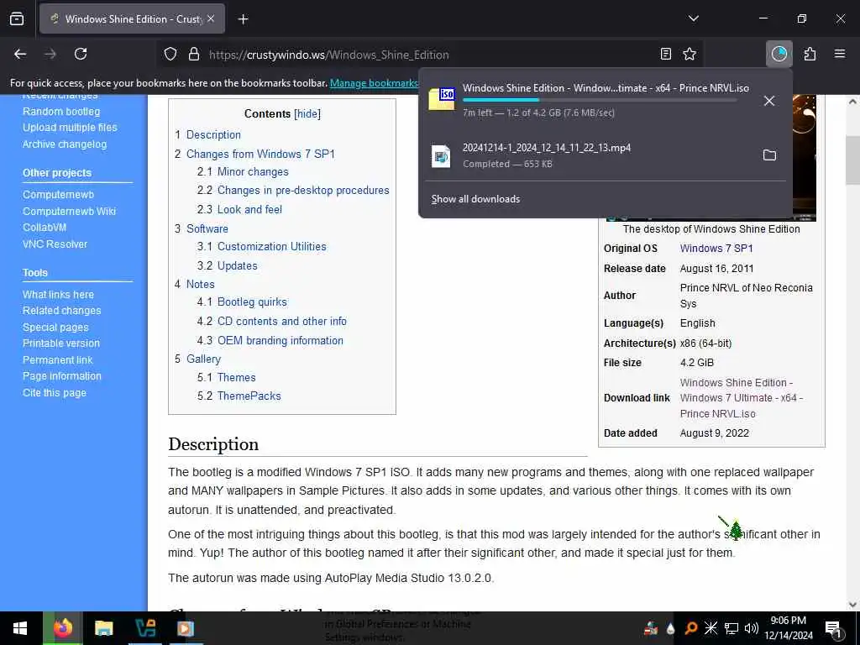
Task: Open VNC Resolver link
Action: [x=55, y=244]
